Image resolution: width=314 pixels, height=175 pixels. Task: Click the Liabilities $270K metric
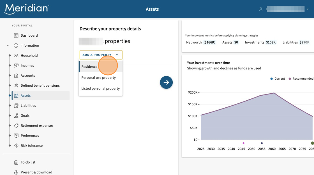[x=296, y=42]
